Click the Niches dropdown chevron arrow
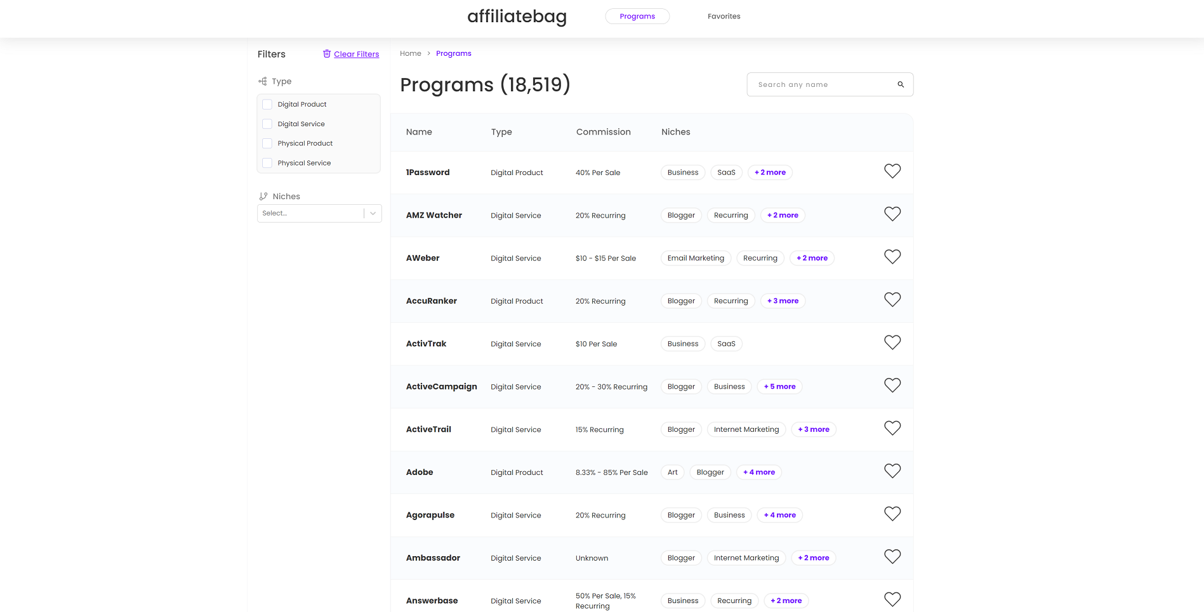The height and width of the screenshot is (612, 1204). pos(373,214)
